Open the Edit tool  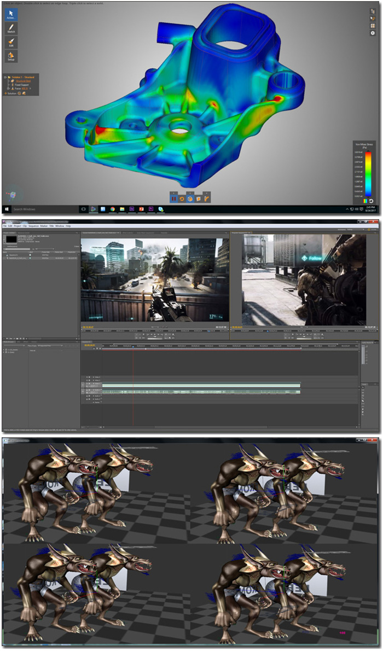click(11, 42)
